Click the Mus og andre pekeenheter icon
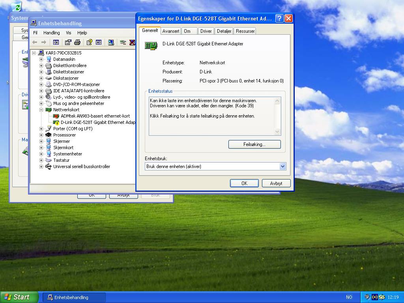This screenshot has height=303, width=404. coord(49,103)
